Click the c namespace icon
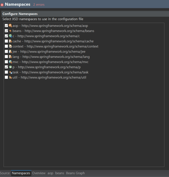169x177 pixels. (x=10, y=36)
